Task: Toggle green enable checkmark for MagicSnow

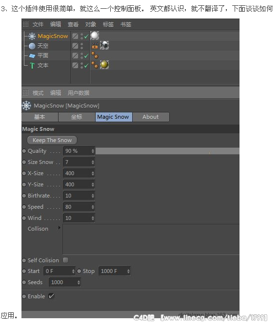Action: (86, 36)
